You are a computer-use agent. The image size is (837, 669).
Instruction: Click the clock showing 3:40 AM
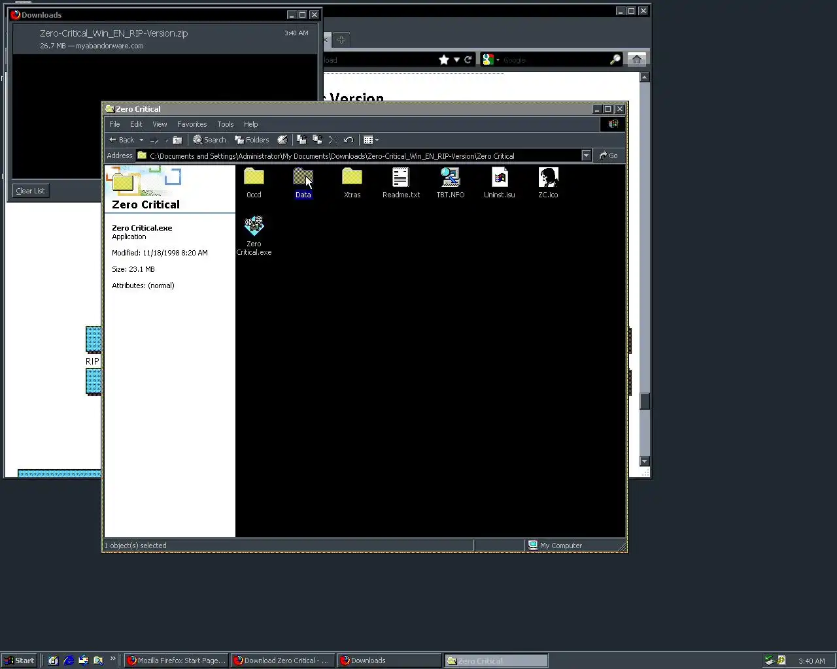pos(811,661)
